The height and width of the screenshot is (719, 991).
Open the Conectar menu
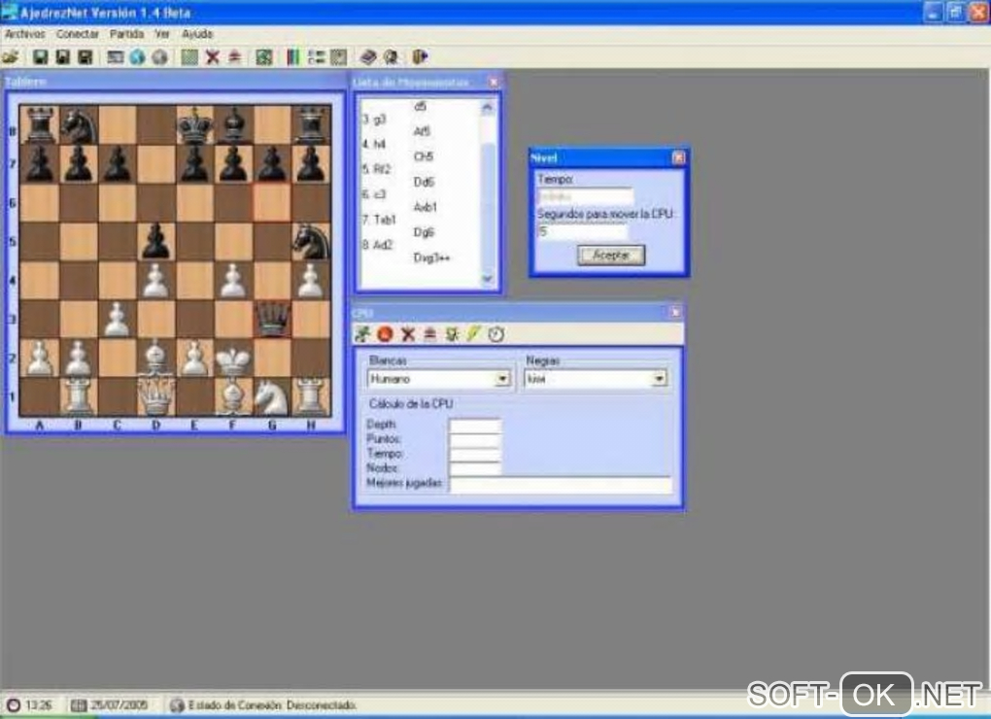tap(77, 34)
